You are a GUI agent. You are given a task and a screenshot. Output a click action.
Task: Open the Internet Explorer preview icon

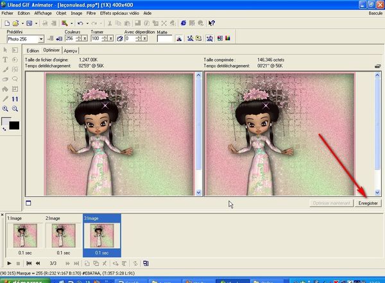(183, 23)
